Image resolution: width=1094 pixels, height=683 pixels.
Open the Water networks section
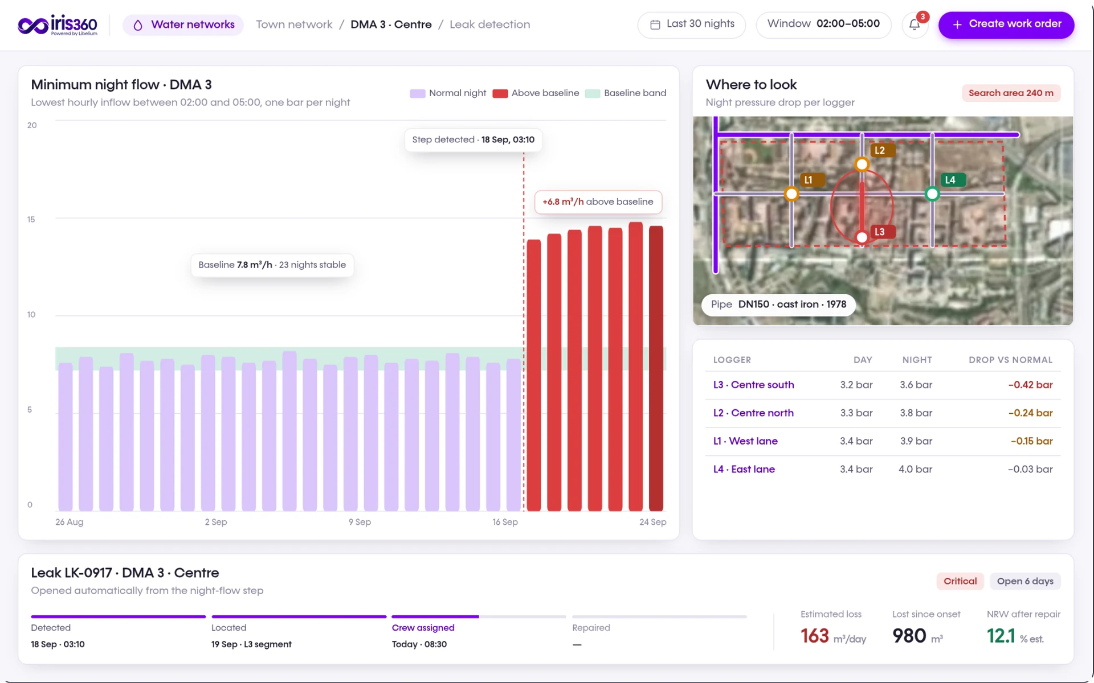pyautogui.click(x=183, y=25)
